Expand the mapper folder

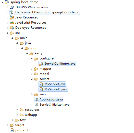pyautogui.click(x=32, y=69)
